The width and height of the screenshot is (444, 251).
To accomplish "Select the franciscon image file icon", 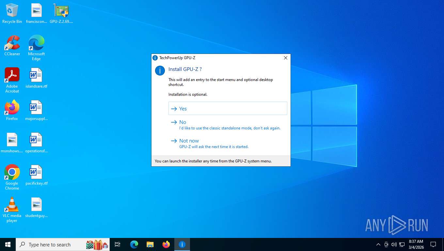I will coord(37,13).
